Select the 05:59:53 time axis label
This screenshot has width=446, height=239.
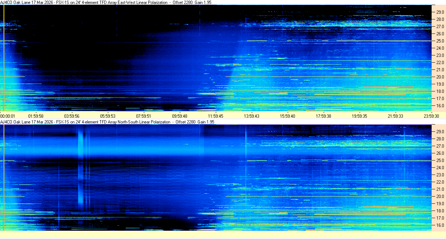pyautogui.click(x=108, y=116)
